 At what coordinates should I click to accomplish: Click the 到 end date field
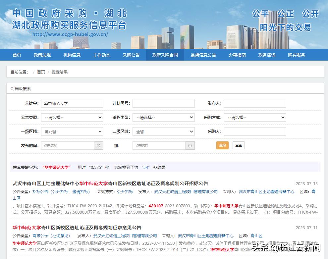click(x=159, y=145)
